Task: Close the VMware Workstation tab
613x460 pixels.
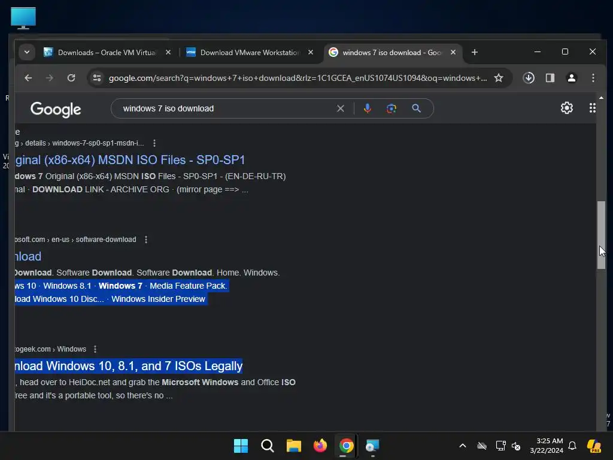Action: pos(311,52)
